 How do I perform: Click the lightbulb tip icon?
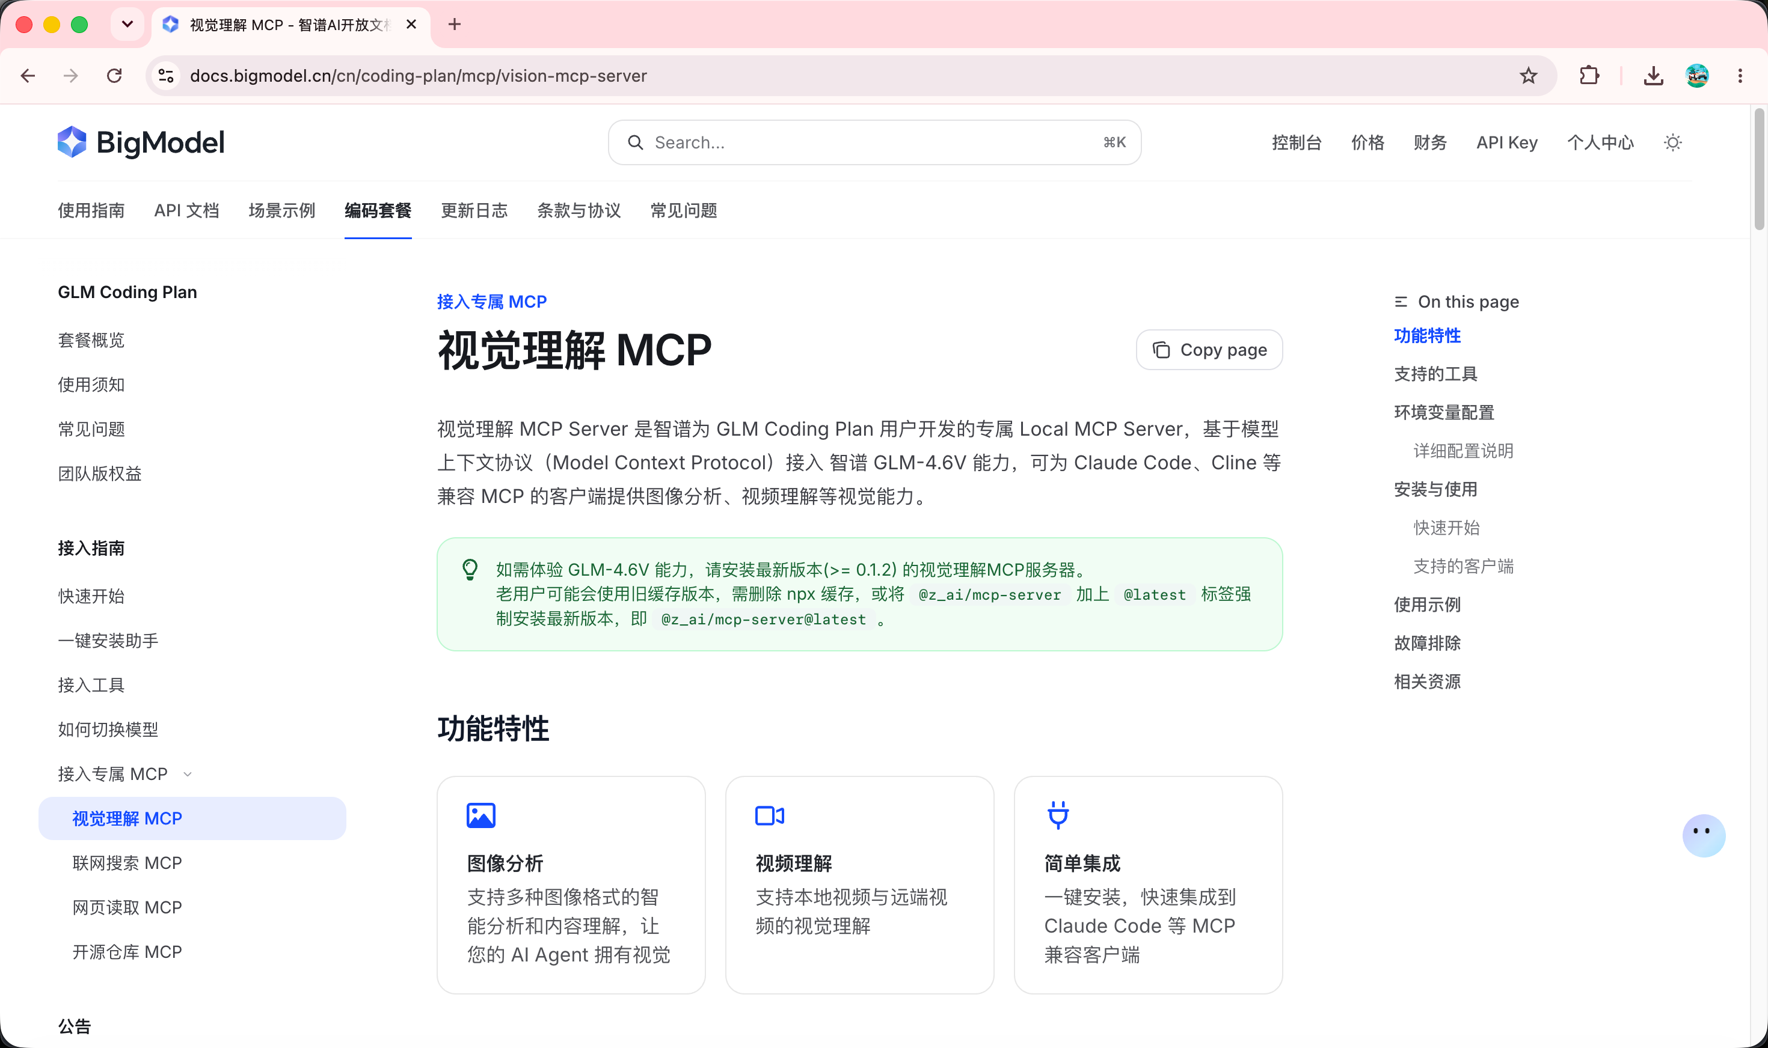[x=470, y=570]
